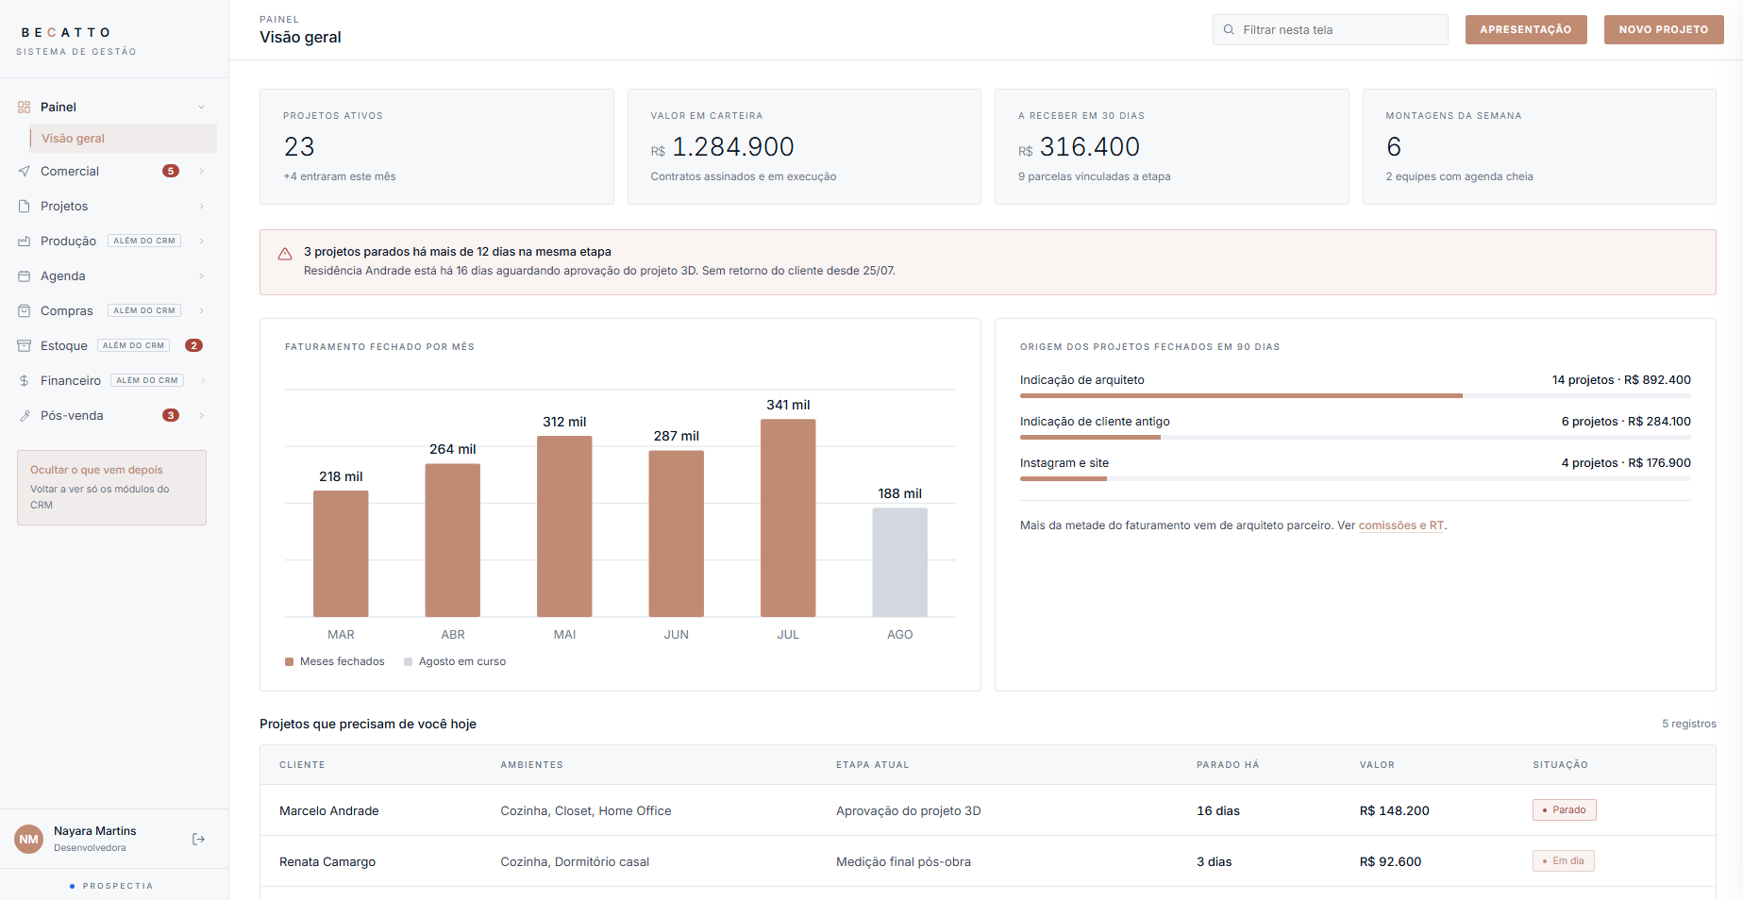Click the Pós-venda wrench icon
The image size is (1743, 900).
(25, 416)
